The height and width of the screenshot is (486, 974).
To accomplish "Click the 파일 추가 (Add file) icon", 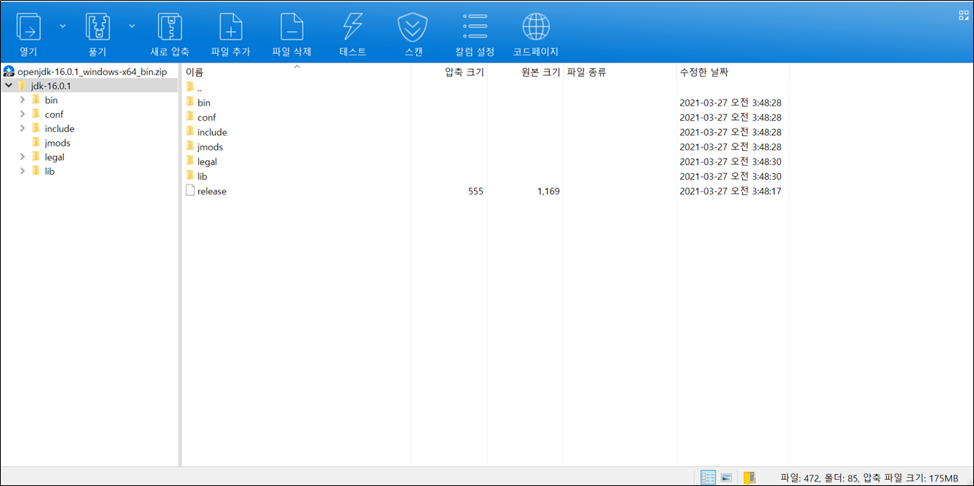I will [x=231, y=27].
